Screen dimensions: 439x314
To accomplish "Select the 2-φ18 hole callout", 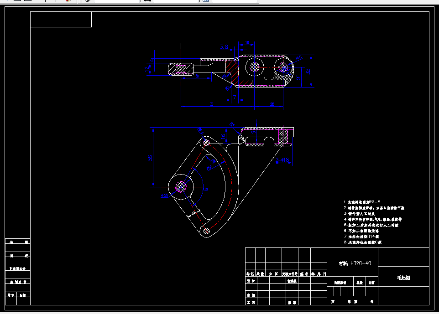I will click(x=282, y=160).
